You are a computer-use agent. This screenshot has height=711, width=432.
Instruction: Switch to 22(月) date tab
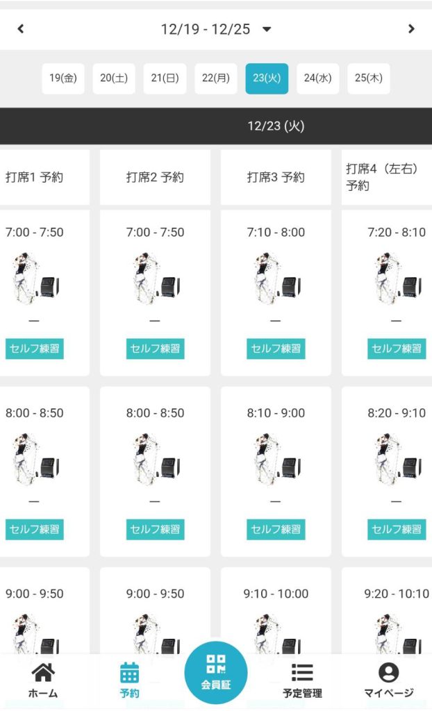pyautogui.click(x=216, y=78)
